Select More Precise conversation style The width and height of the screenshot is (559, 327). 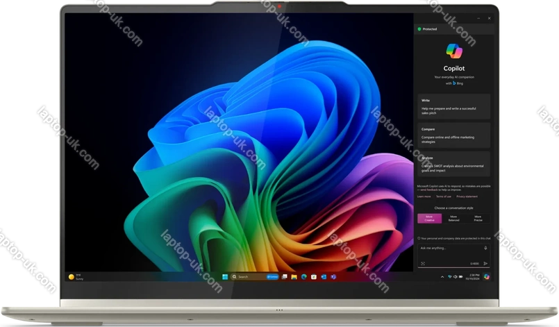478,219
